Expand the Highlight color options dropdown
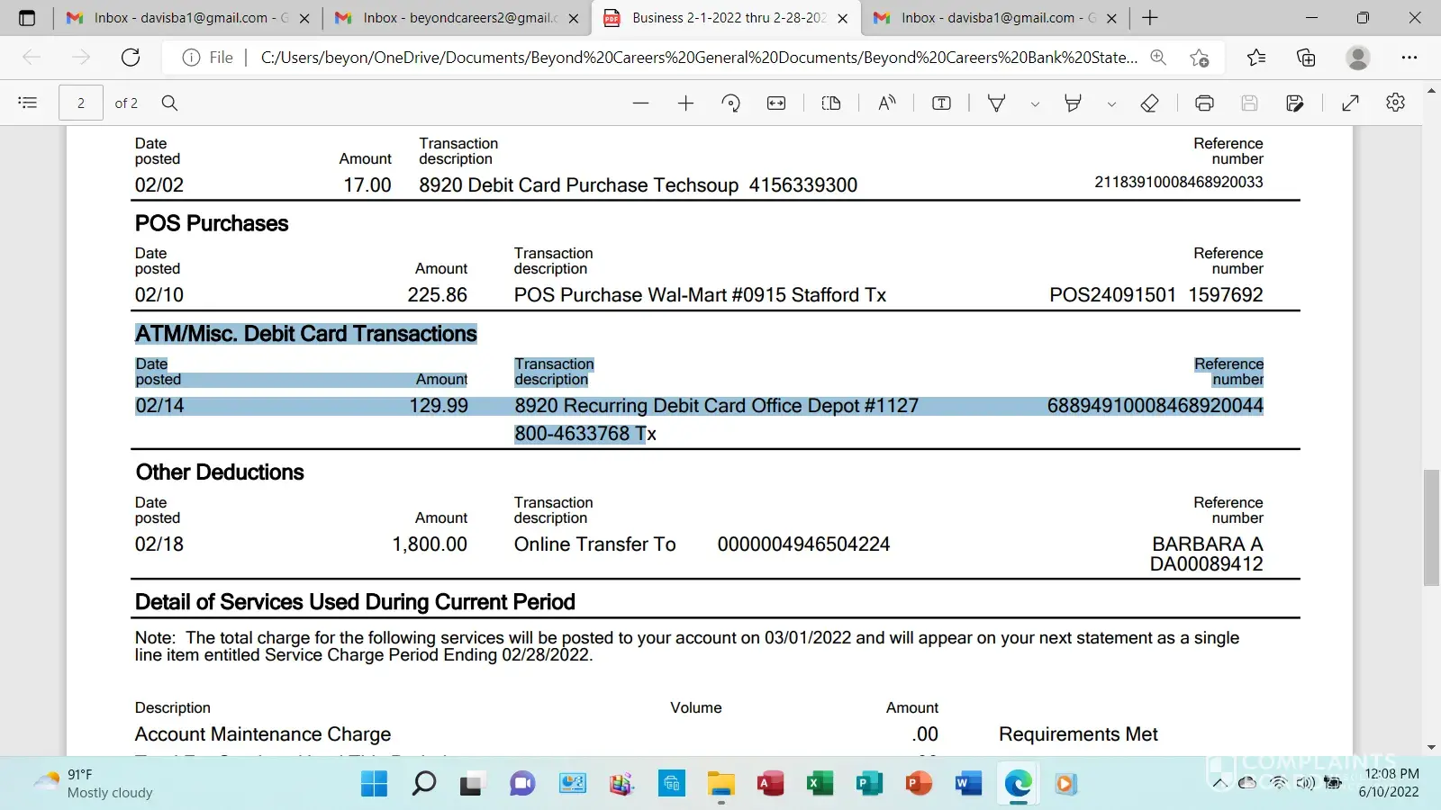 pos(1111,104)
